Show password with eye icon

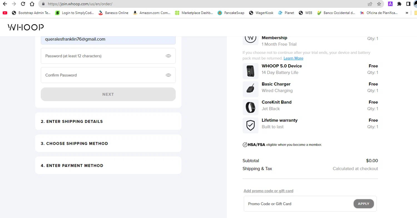[x=168, y=56]
